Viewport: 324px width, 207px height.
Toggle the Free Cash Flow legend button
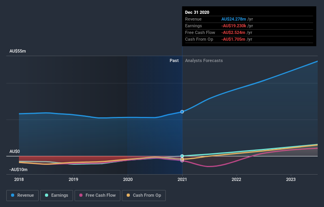97,196
